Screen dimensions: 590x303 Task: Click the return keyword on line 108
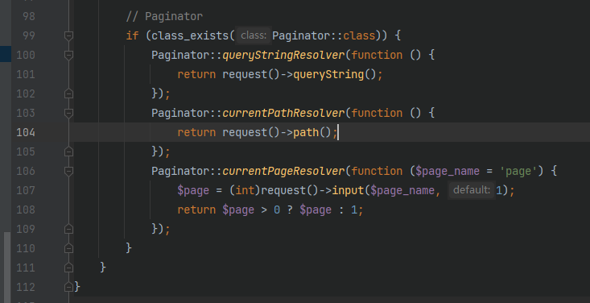196,210
